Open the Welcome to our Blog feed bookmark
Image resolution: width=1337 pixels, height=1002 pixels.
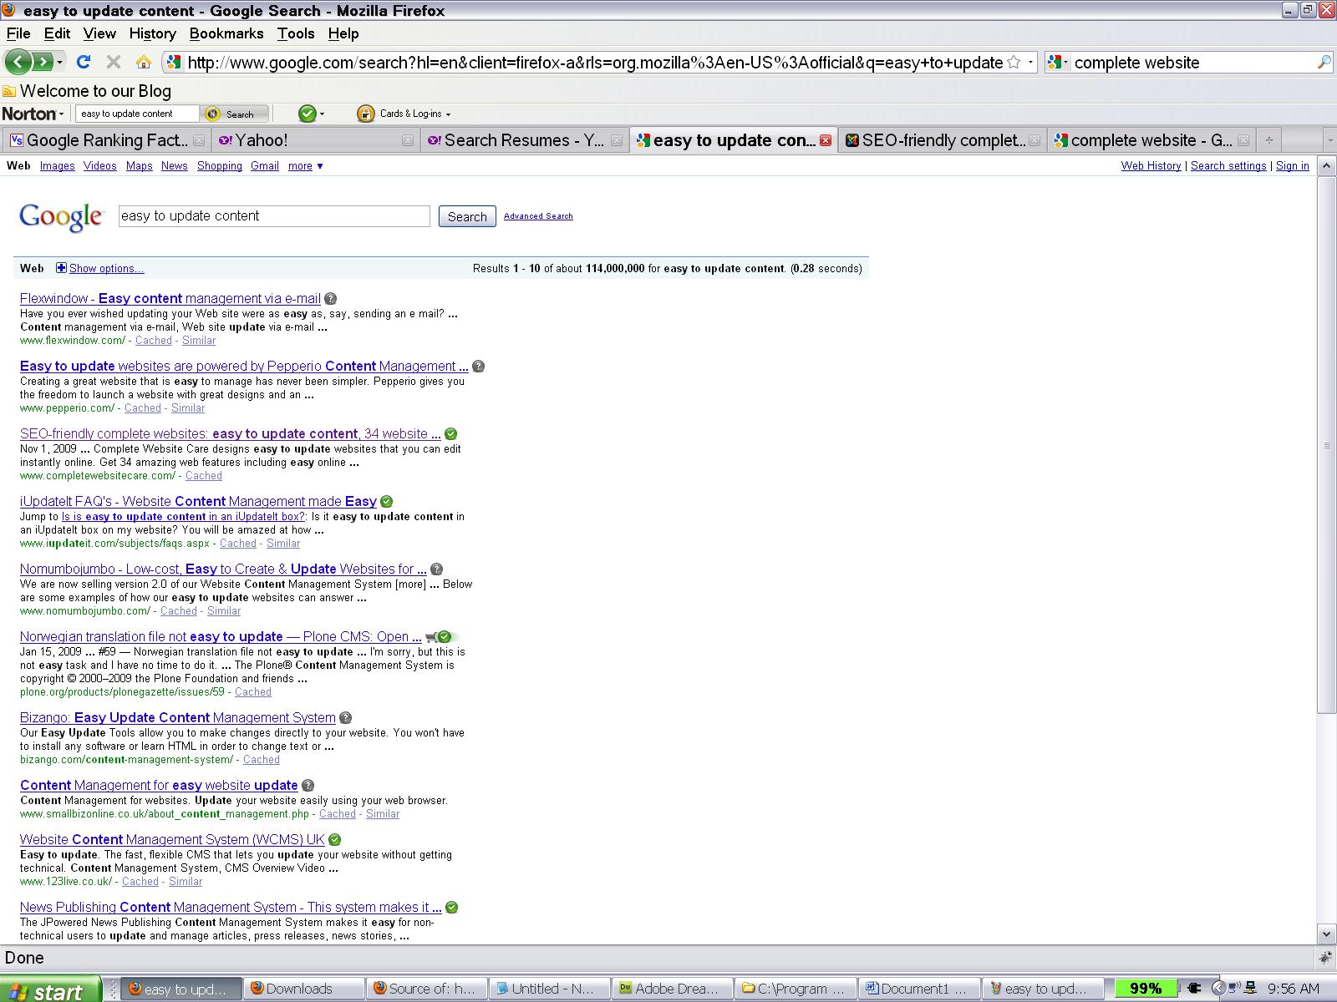click(x=87, y=91)
